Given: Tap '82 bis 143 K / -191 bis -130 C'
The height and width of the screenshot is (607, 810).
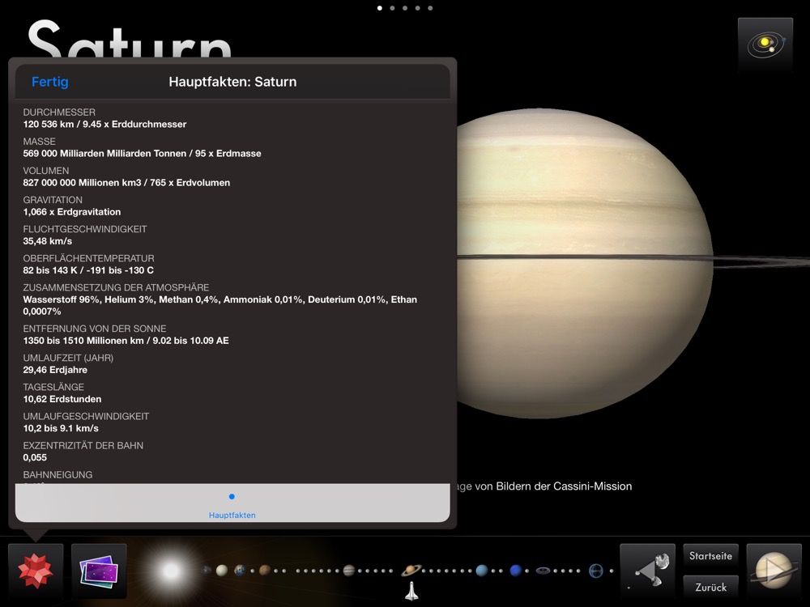Looking at the screenshot, I should point(88,270).
